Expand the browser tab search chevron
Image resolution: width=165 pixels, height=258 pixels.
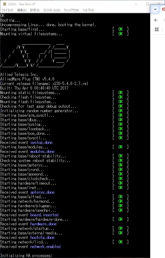[155, 9]
